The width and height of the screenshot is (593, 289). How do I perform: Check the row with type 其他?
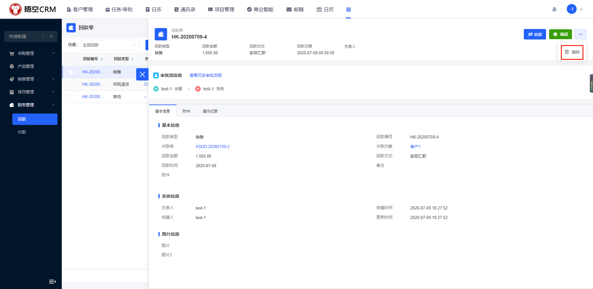click(x=71, y=97)
